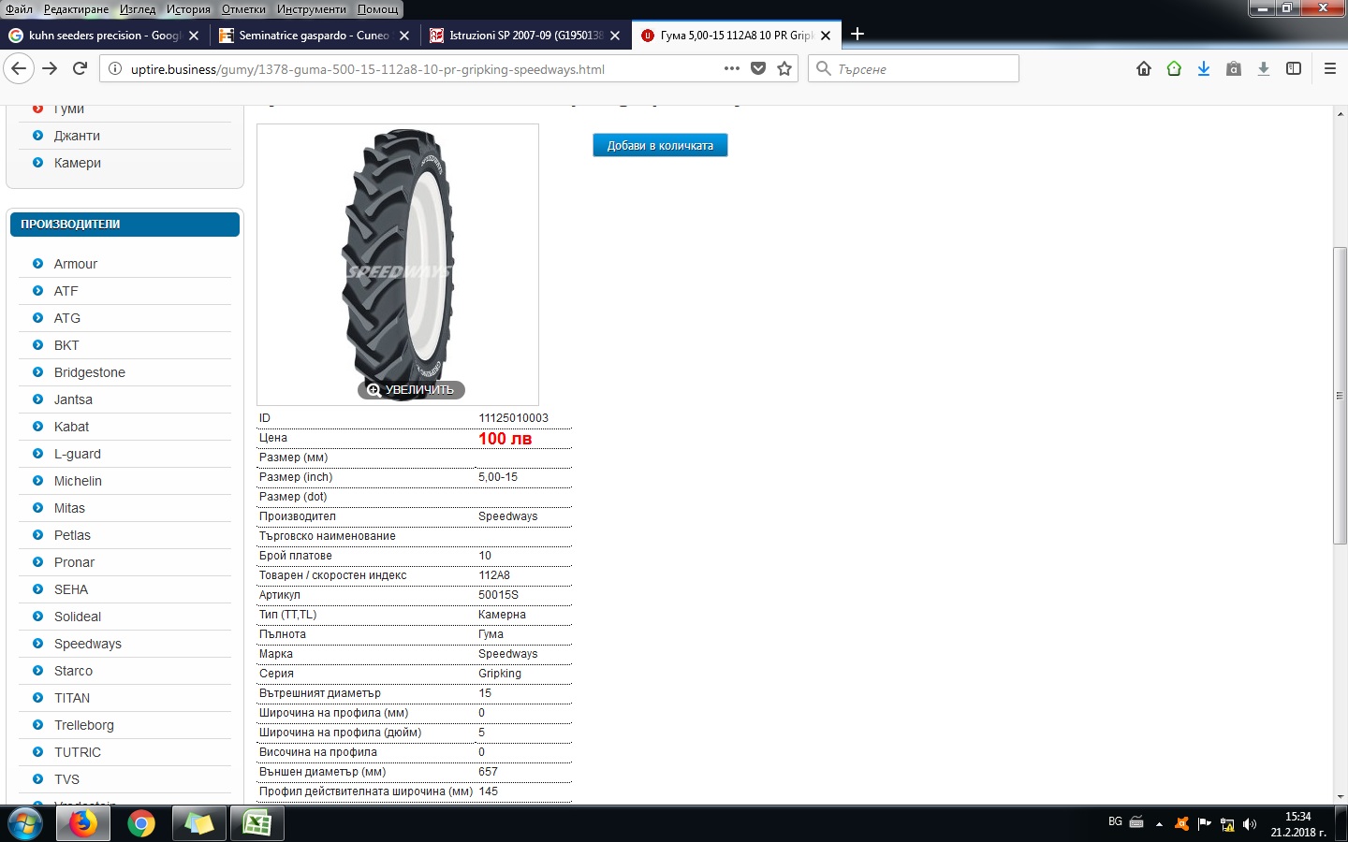Select Michelin manufacturer link
The height and width of the screenshot is (842, 1348).
point(78,481)
